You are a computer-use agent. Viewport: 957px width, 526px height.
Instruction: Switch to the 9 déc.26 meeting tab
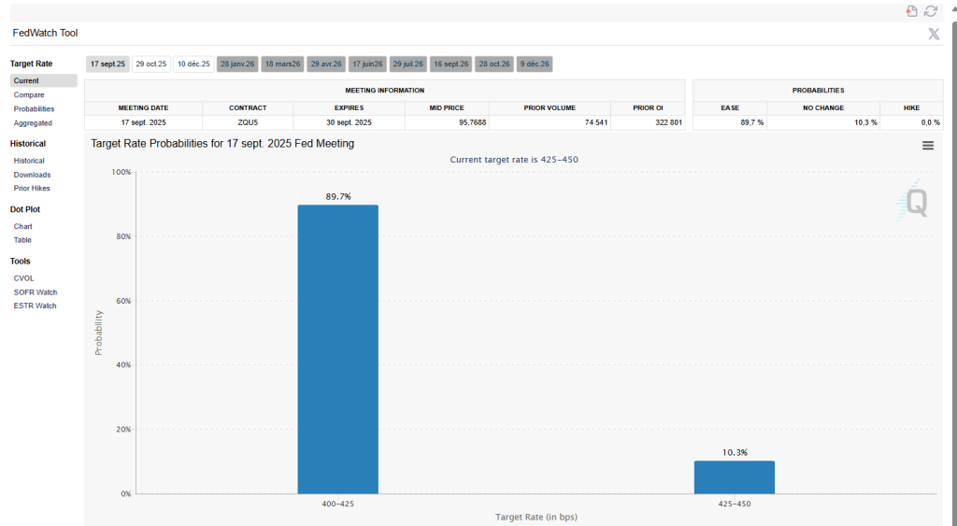[x=535, y=64]
